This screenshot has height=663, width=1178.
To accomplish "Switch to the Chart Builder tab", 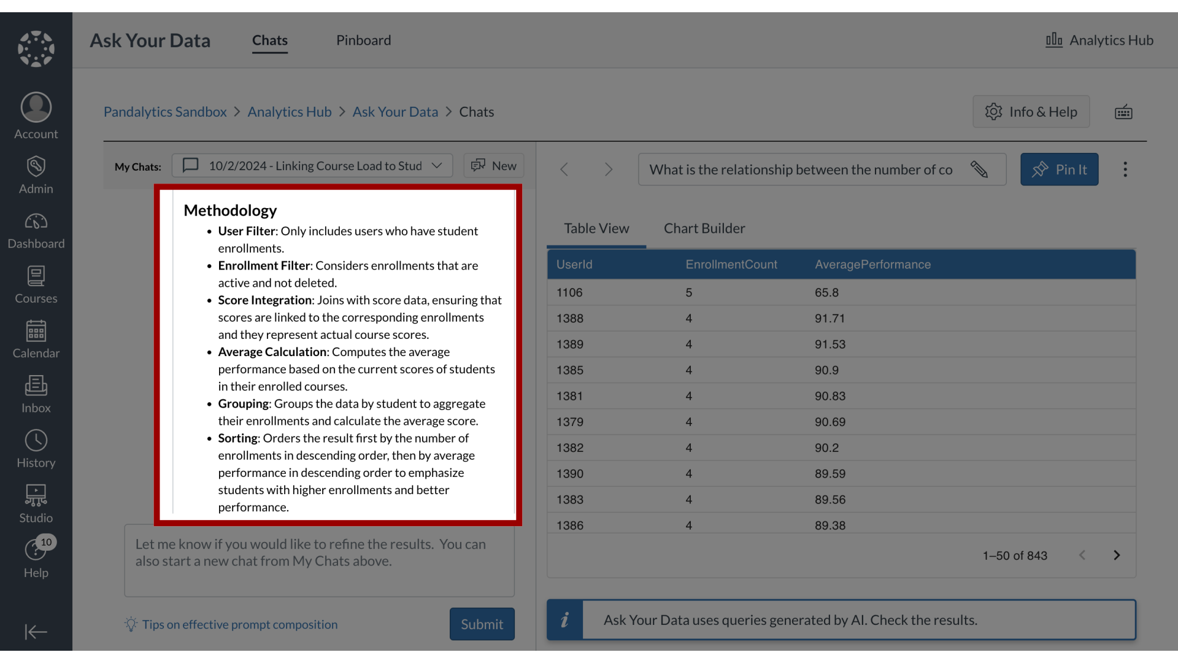I will click(704, 228).
